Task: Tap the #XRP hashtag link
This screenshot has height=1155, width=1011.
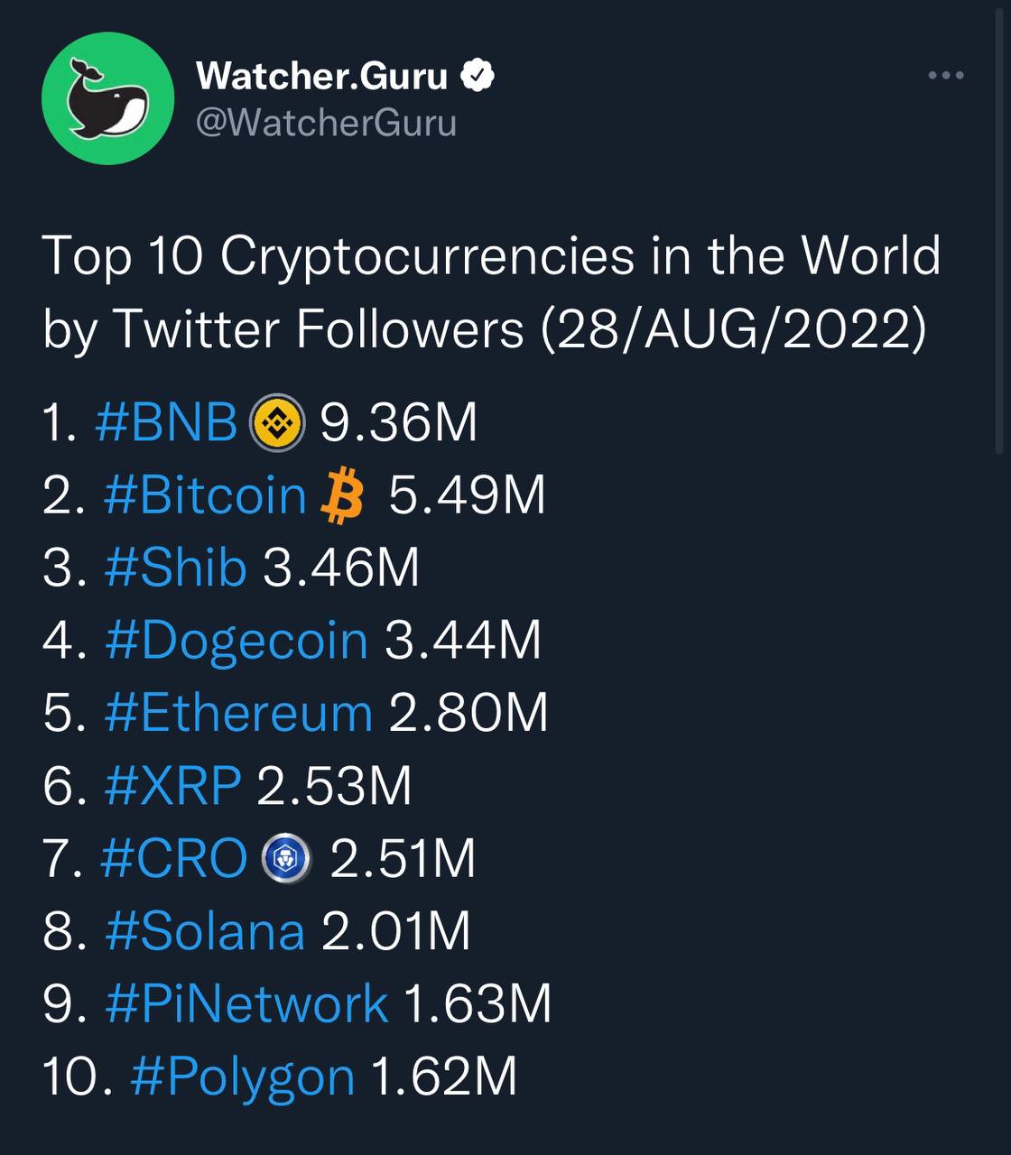Action: coord(173,785)
